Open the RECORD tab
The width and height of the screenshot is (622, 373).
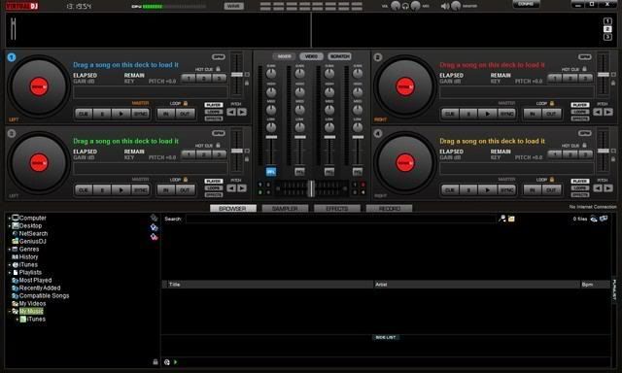click(x=389, y=209)
